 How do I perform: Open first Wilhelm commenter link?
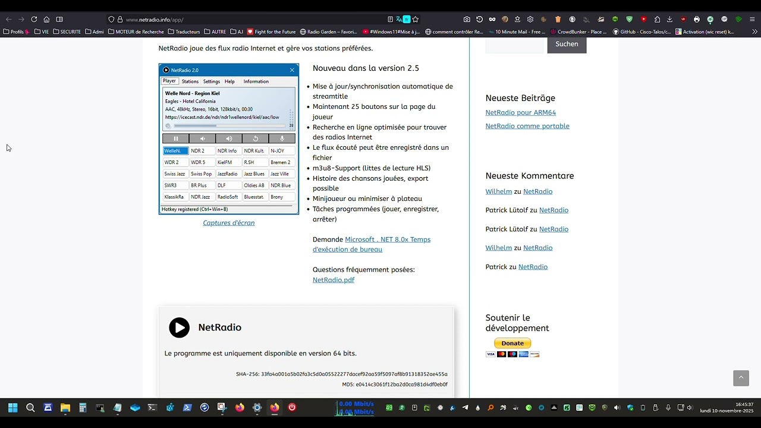[499, 191]
